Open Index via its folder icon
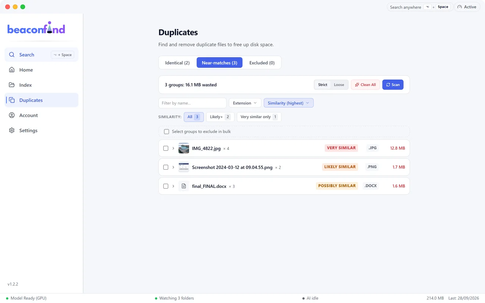This screenshot has width=485, height=303. pos(12,85)
